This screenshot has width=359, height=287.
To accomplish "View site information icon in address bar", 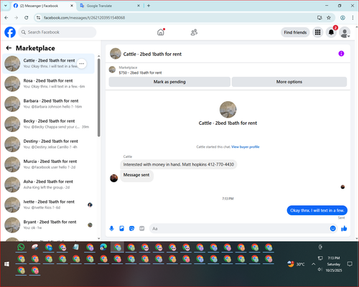I will coord(38,17).
